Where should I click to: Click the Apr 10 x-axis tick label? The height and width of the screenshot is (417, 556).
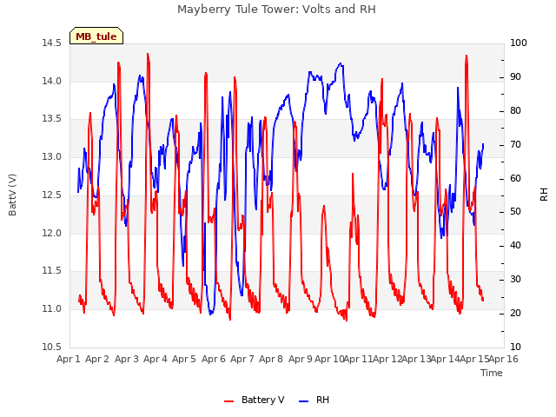tap(329, 359)
